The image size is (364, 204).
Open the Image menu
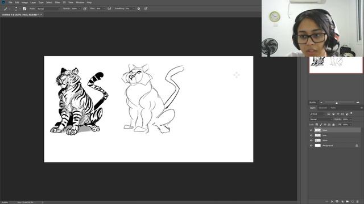(24, 2)
